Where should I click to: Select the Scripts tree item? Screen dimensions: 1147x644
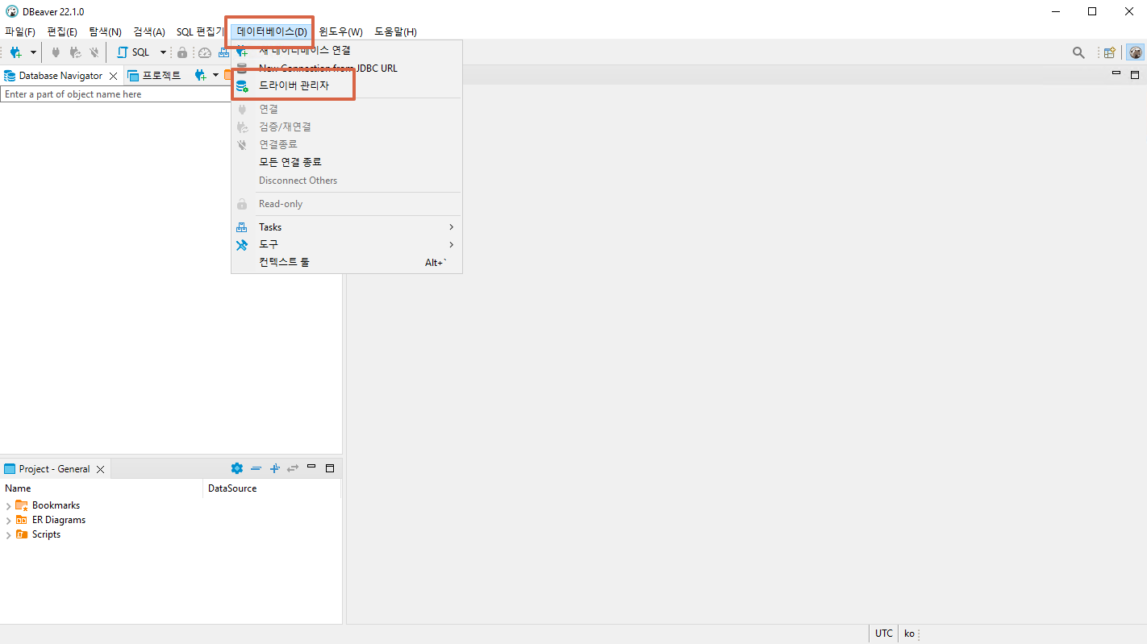coord(46,534)
